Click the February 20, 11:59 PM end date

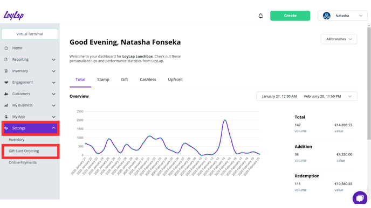coord(322,96)
